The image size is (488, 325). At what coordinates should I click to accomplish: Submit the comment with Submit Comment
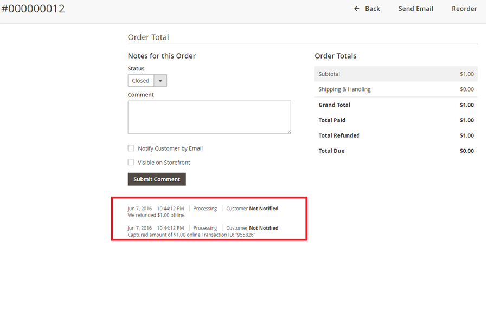pyautogui.click(x=157, y=179)
